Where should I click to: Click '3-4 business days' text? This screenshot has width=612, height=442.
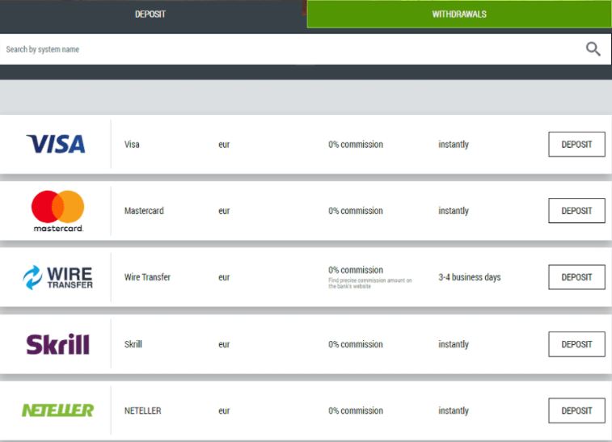click(469, 277)
